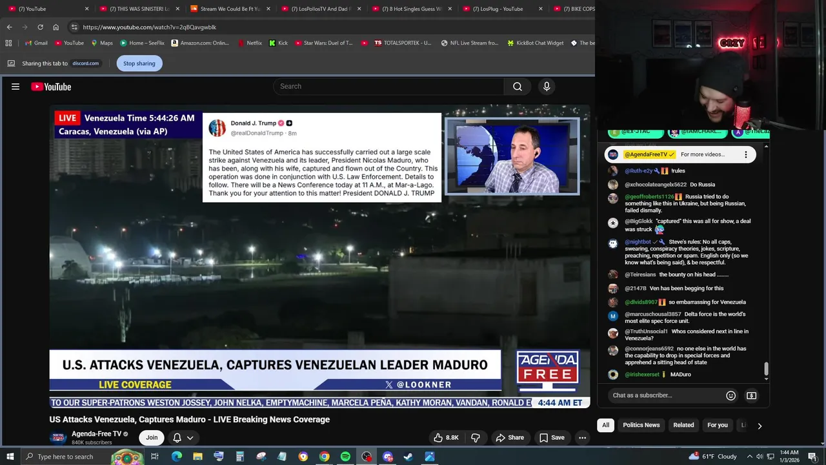This screenshot has height=465, width=826.
Task: Select the Related filter chip
Action: (683, 425)
